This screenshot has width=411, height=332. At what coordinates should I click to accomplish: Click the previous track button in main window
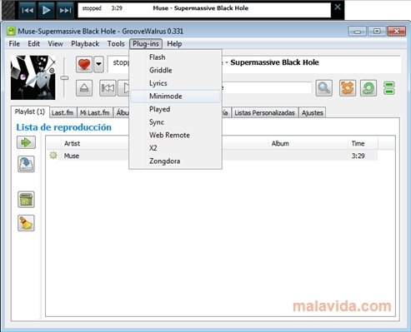pyautogui.click(x=108, y=88)
